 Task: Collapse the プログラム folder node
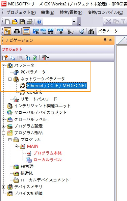point(10,140)
